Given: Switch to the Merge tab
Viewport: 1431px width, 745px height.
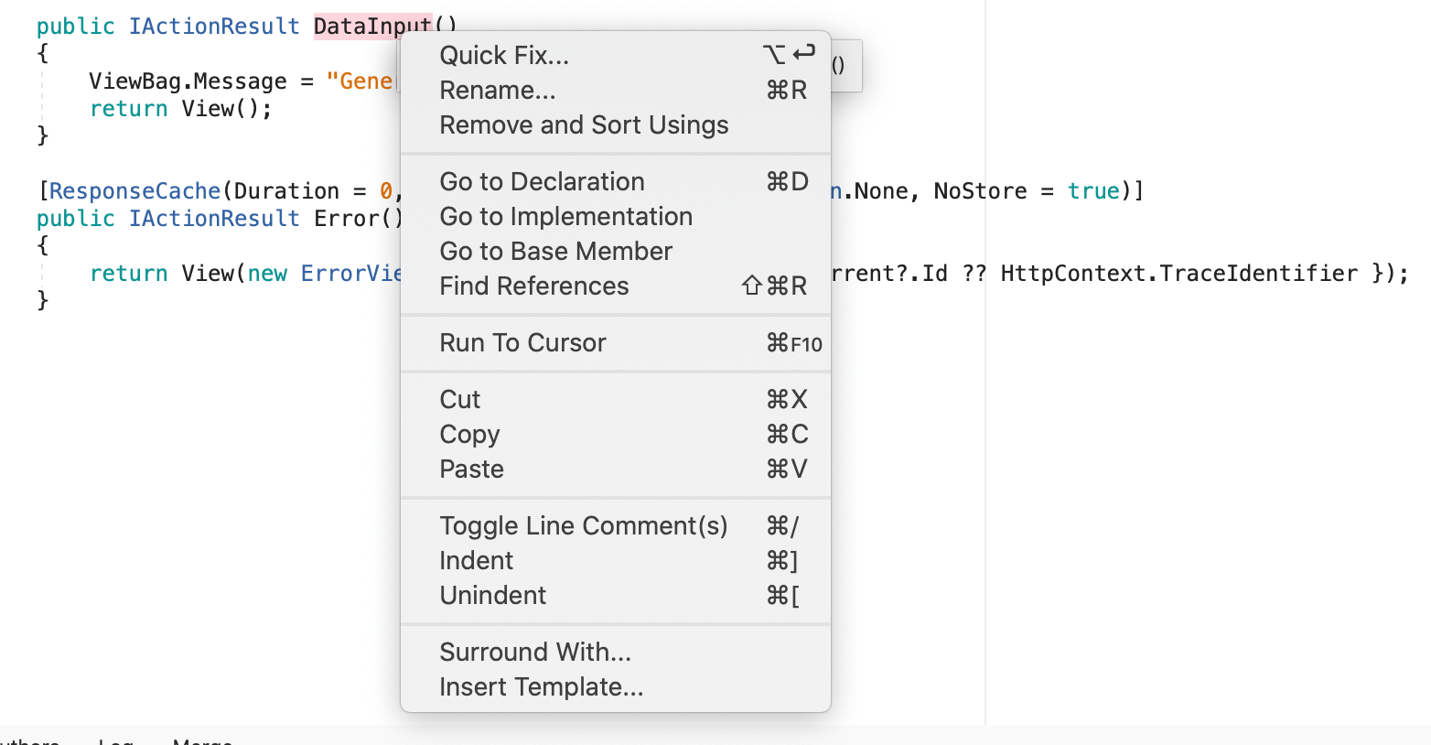Looking at the screenshot, I should coord(202,741).
